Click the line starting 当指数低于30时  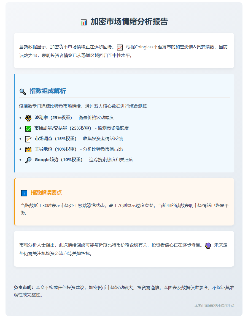coord(125,205)
